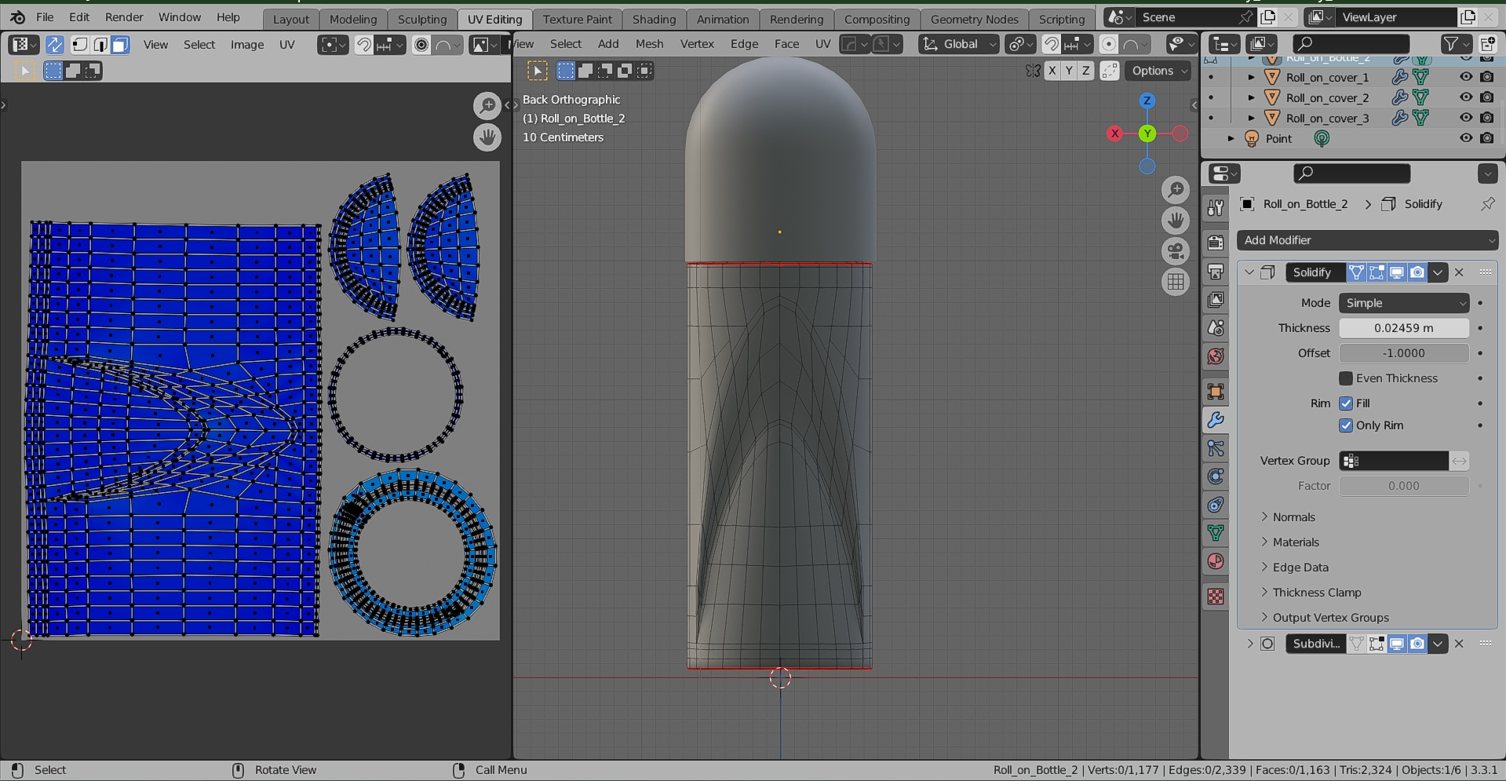The width and height of the screenshot is (1506, 781).
Task: Open World properties tab
Action: 1216,356
